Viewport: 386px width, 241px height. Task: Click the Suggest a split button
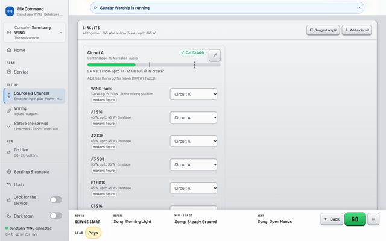coord(323,30)
